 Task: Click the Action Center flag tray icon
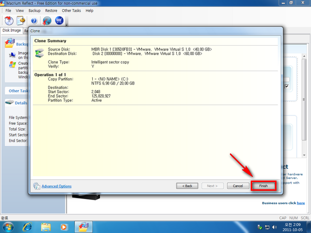pos(259,227)
